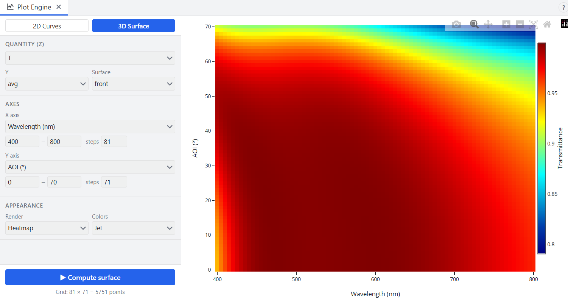
Task: Click the QUANTITY (Z) section heading
Action: click(x=25, y=44)
